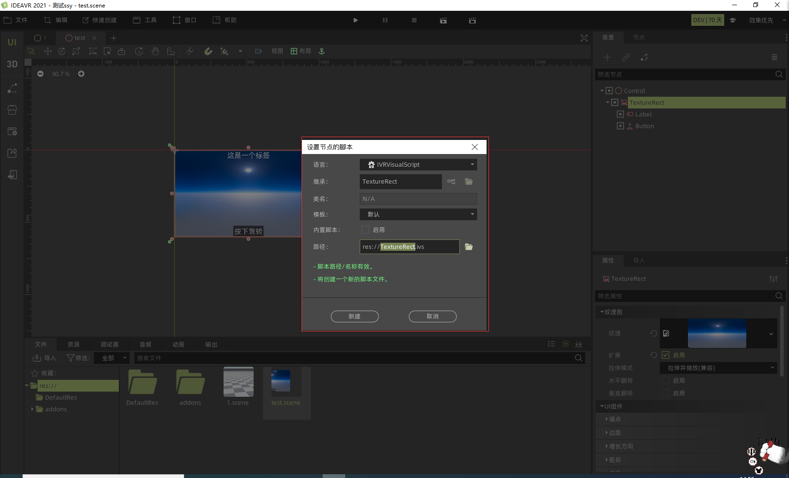Screen dimensions: 789x478
Task: Open the 文件 menu
Action: point(15,20)
